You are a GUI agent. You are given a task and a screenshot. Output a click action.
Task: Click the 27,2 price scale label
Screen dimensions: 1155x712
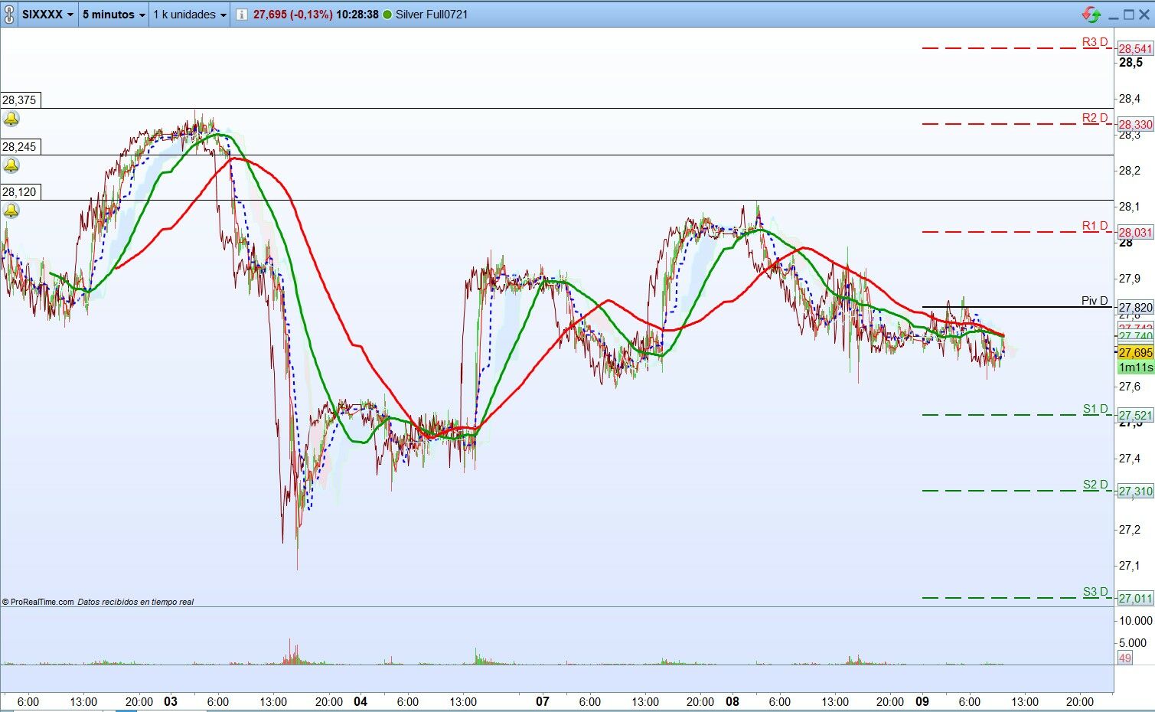[1130, 530]
